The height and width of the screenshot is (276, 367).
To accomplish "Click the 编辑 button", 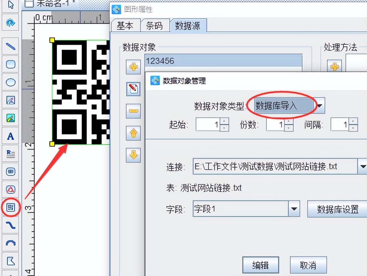I will coord(260,265).
